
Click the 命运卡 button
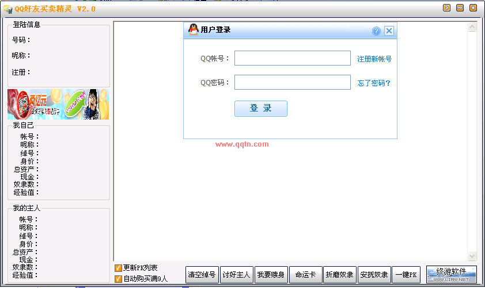pos(306,274)
